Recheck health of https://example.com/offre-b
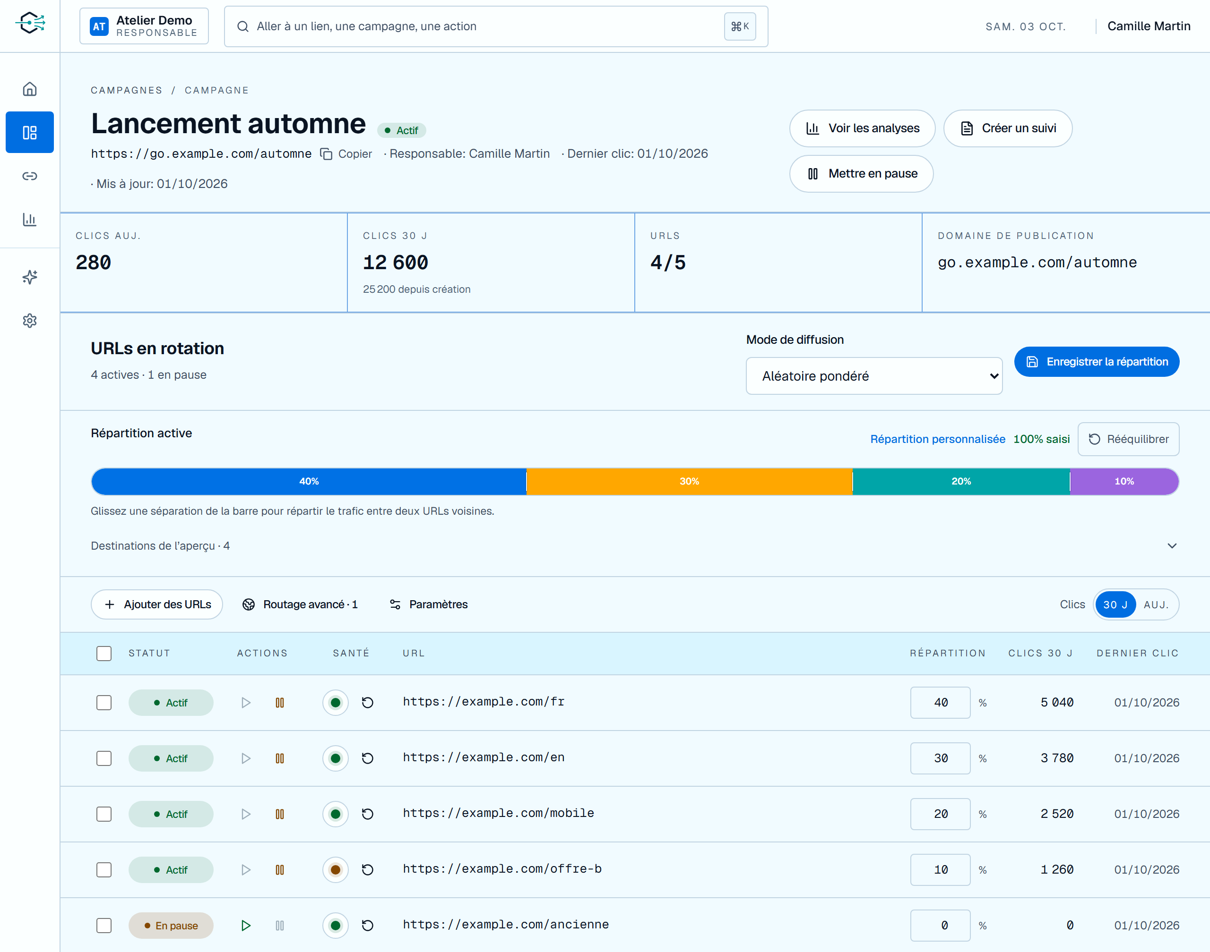The image size is (1210, 952). (368, 870)
